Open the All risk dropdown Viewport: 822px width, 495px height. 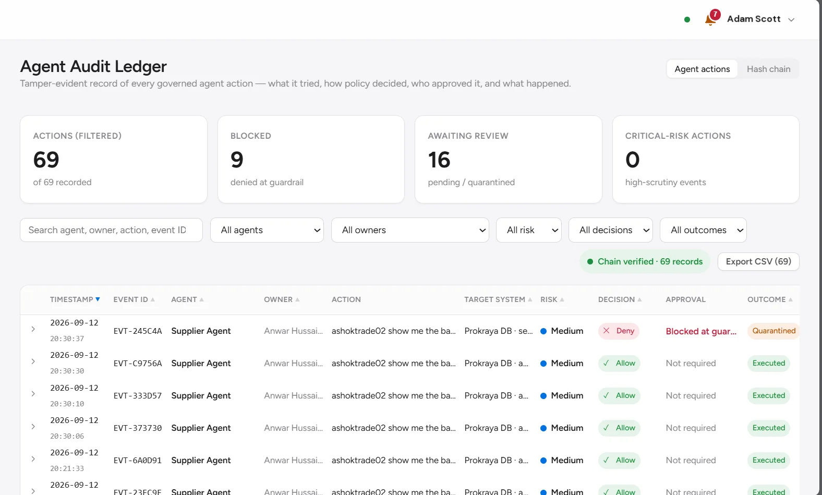(529, 230)
